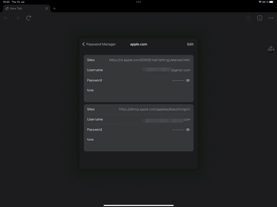Add a new tab with plus icon
Screen dimensions: 277x207
click(x=54, y=8)
